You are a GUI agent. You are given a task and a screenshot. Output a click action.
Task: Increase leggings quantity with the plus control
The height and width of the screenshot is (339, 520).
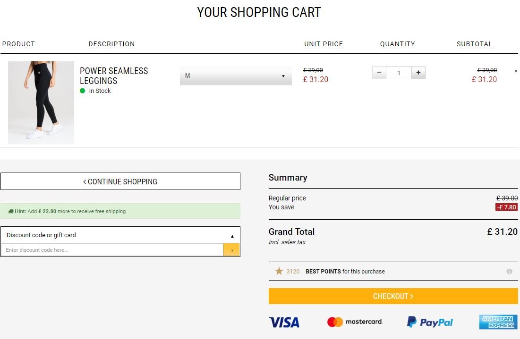click(x=418, y=73)
